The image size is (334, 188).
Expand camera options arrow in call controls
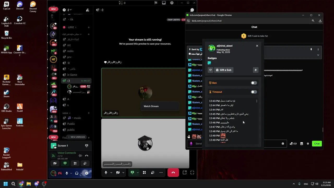click(123, 173)
